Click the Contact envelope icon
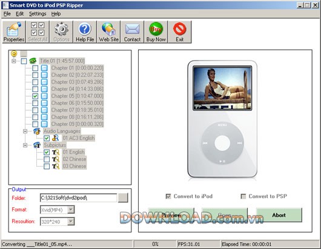 [x=132, y=32]
